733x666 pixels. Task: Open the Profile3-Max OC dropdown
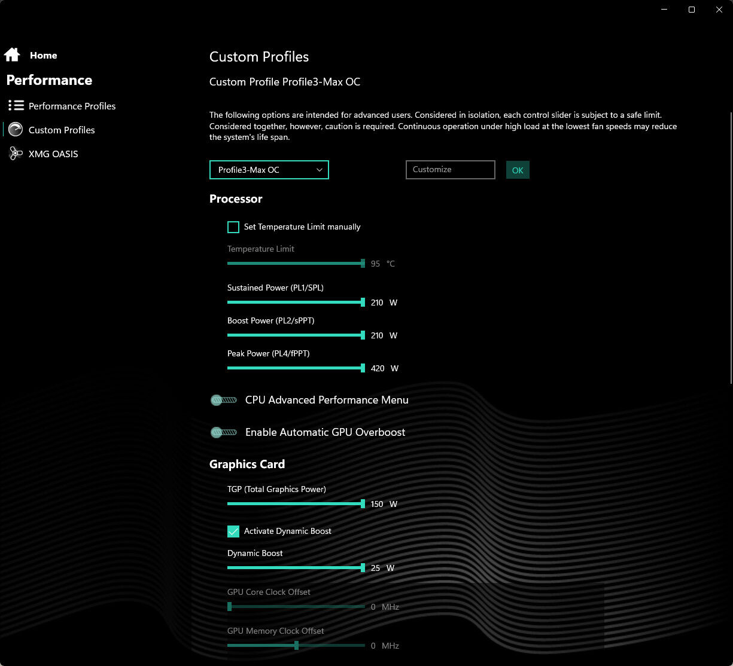point(269,170)
